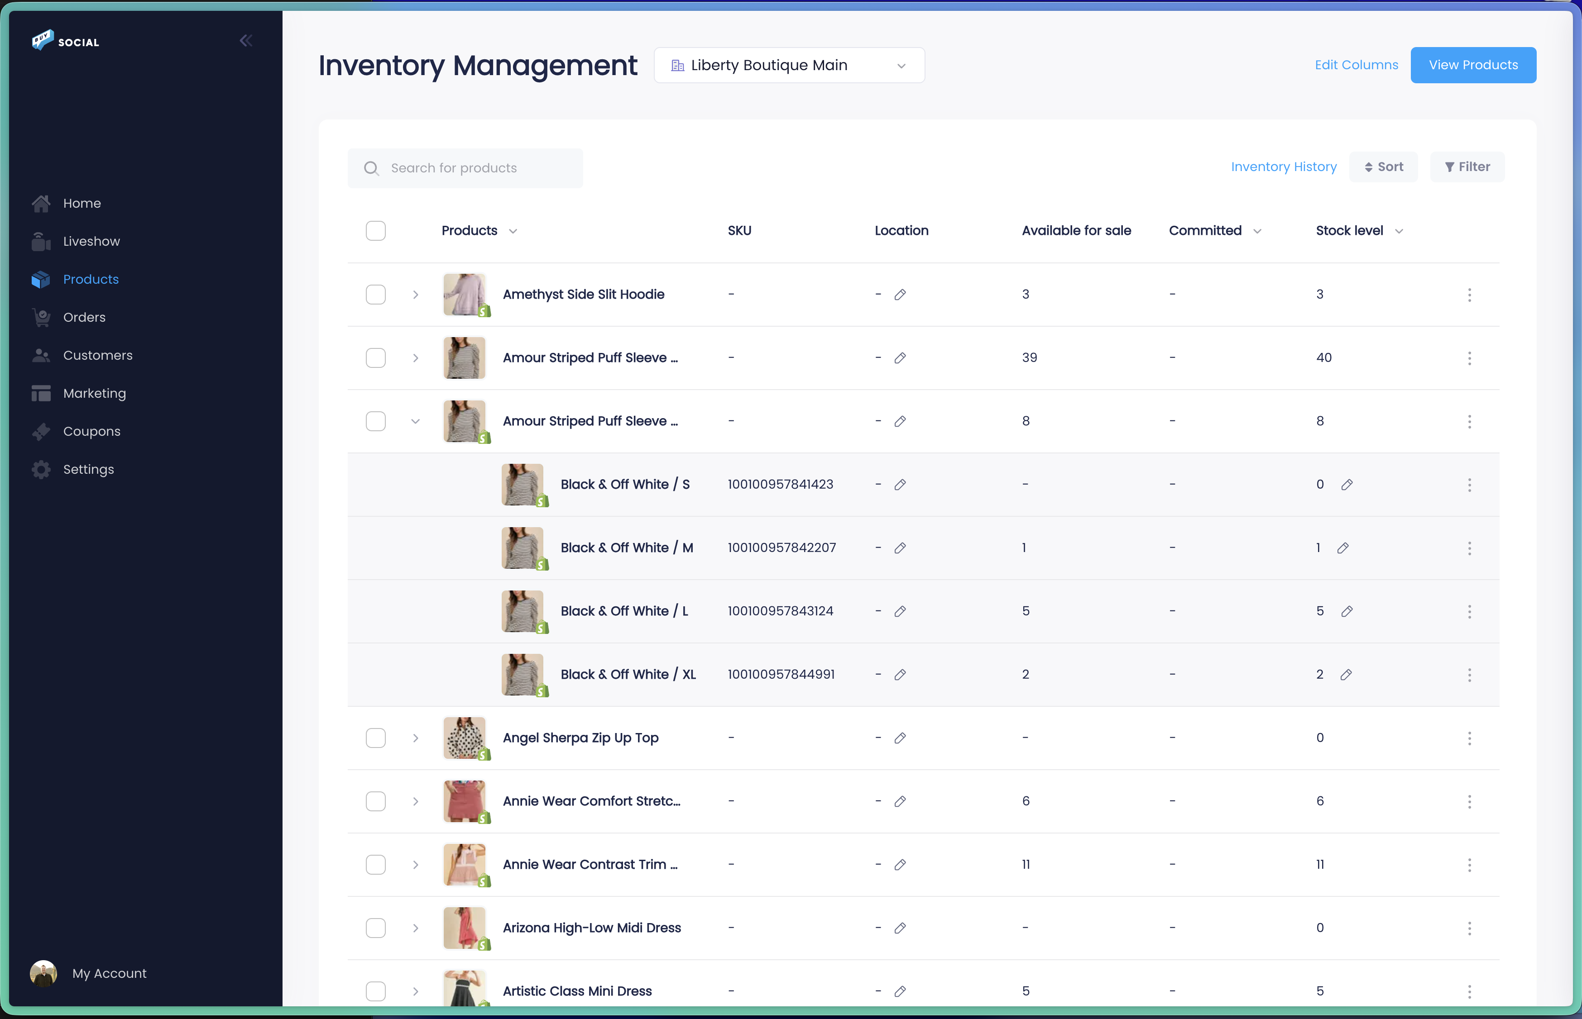Image resolution: width=1582 pixels, height=1019 pixels.
Task: Open the Liberty Boutique Main location dropdown
Action: click(789, 65)
